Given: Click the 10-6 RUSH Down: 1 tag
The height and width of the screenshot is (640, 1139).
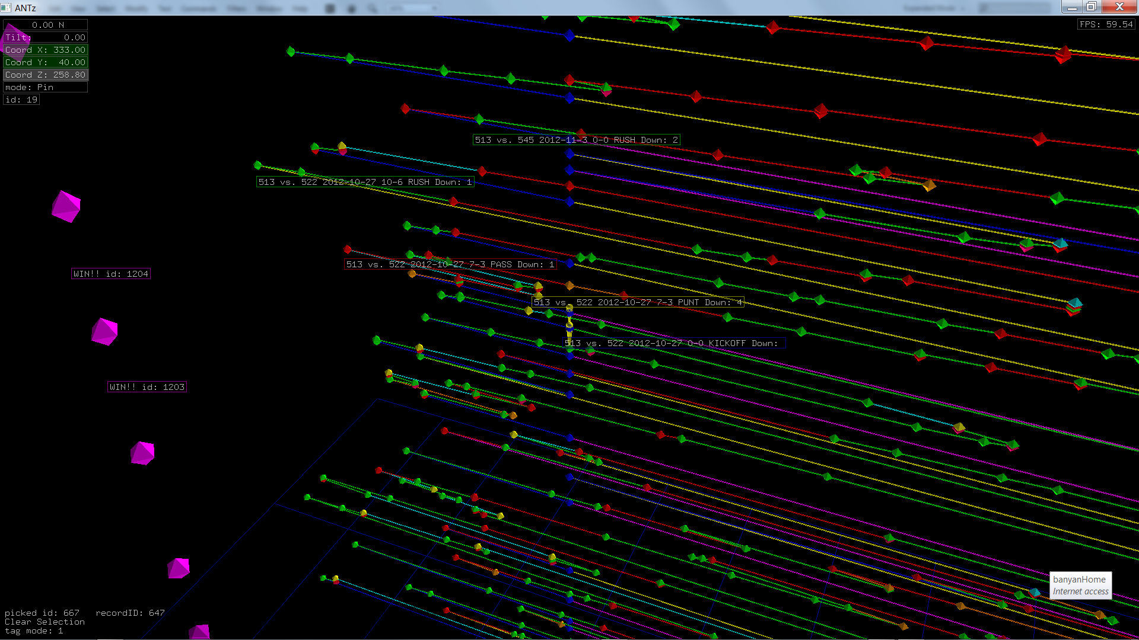Looking at the screenshot, I should (x=365, y=182).
